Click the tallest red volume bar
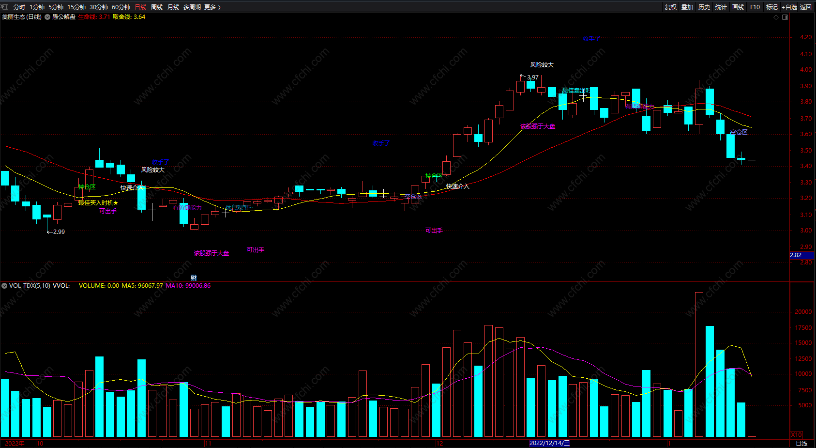The image size is (816, 448). point(699,365)
